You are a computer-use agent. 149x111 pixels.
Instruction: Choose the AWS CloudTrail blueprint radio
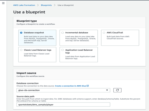tap(104, 33)
